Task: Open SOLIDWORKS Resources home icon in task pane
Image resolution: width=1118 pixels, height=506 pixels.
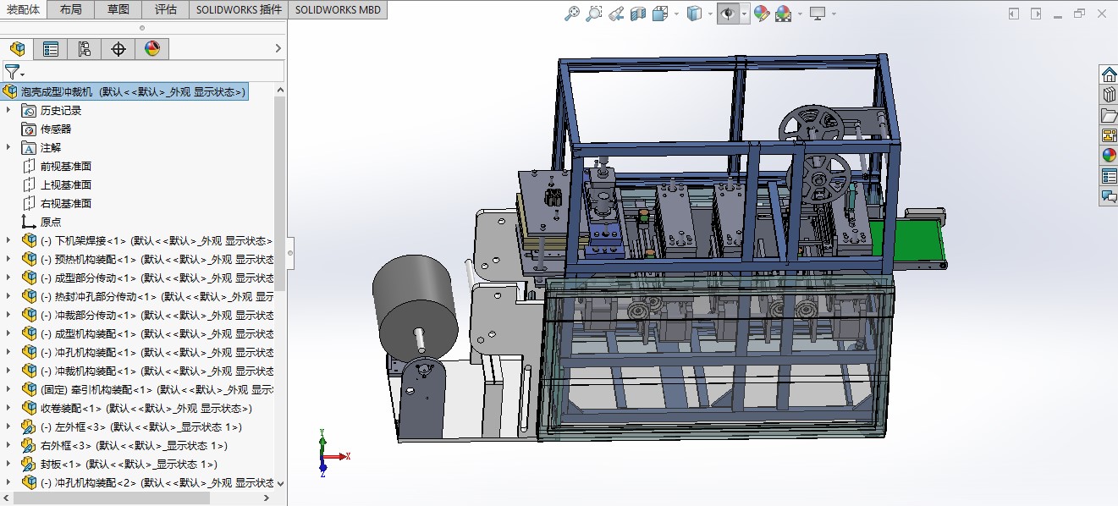Action: [x=1109, y=74]
